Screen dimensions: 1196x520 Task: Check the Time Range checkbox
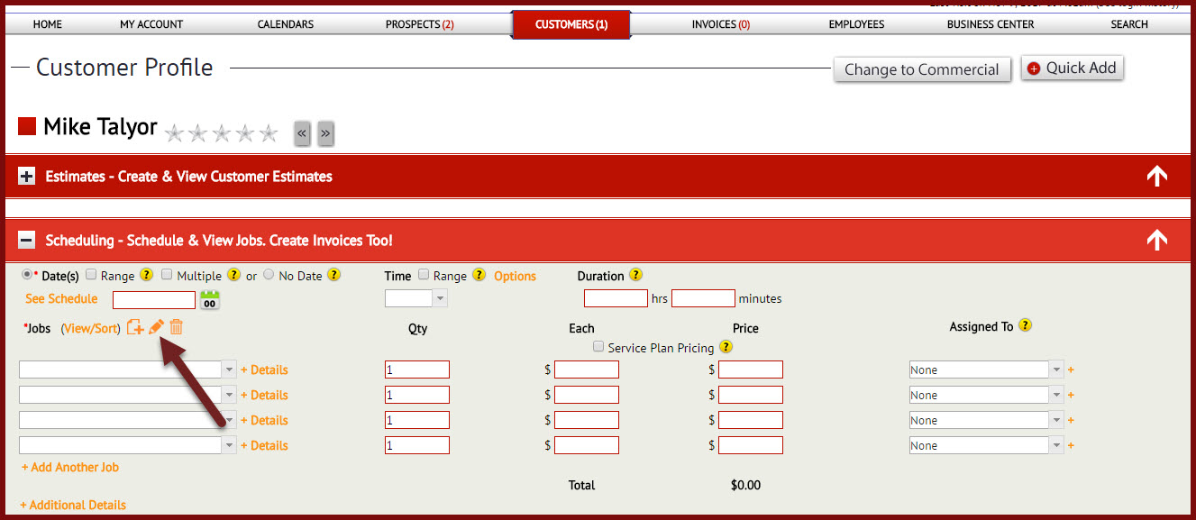(424, 275)
